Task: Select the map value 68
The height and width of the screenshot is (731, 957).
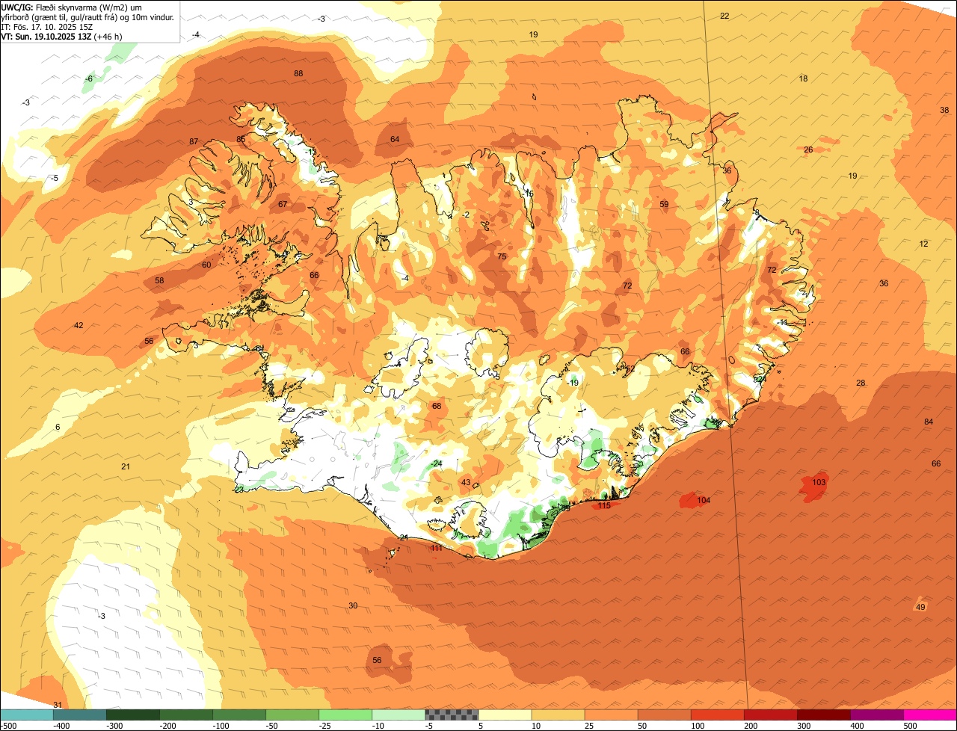Action: [x=437, y=406]
